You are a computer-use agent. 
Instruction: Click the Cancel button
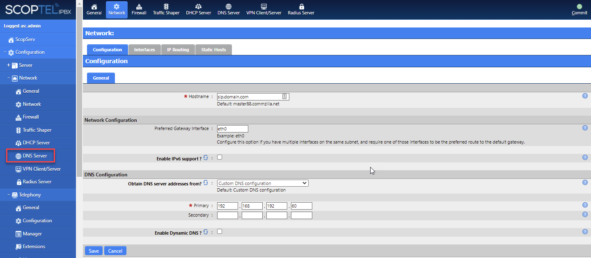[115, 251]
